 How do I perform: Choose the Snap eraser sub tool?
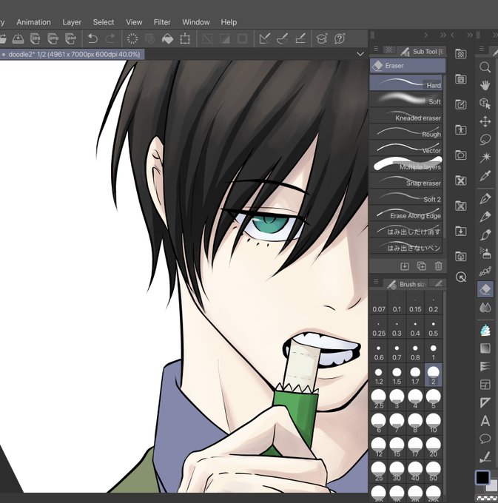pyautogui.click(x=406, y=180)
